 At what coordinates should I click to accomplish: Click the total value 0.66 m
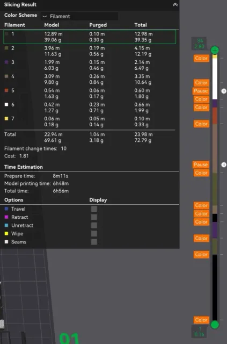coord(142,104)
